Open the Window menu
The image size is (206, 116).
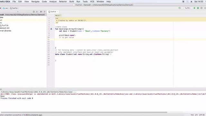tap(100, 2)
